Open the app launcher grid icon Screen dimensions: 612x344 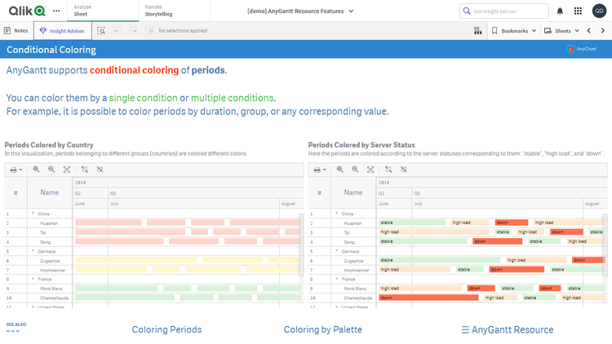(x=578, y=11)
